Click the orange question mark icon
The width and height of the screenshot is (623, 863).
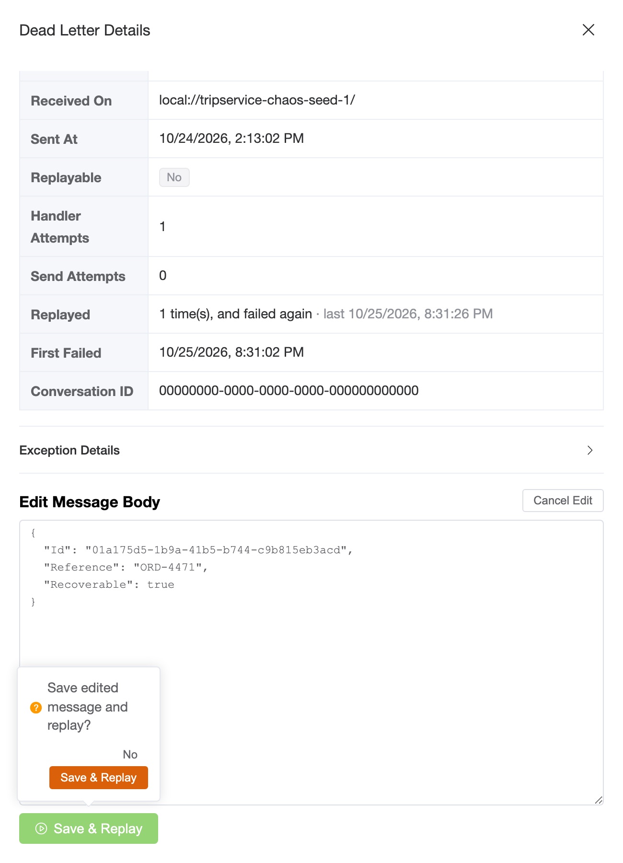pos(36,708)
